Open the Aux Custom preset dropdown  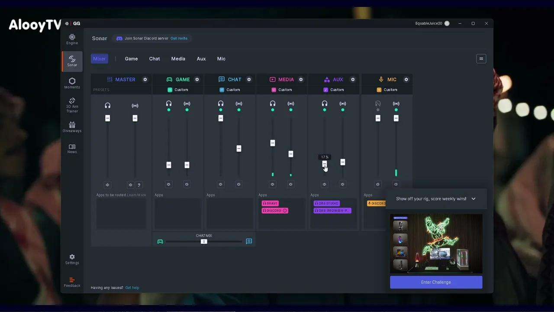334,90
